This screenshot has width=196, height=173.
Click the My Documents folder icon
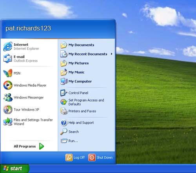coord(64,45)
